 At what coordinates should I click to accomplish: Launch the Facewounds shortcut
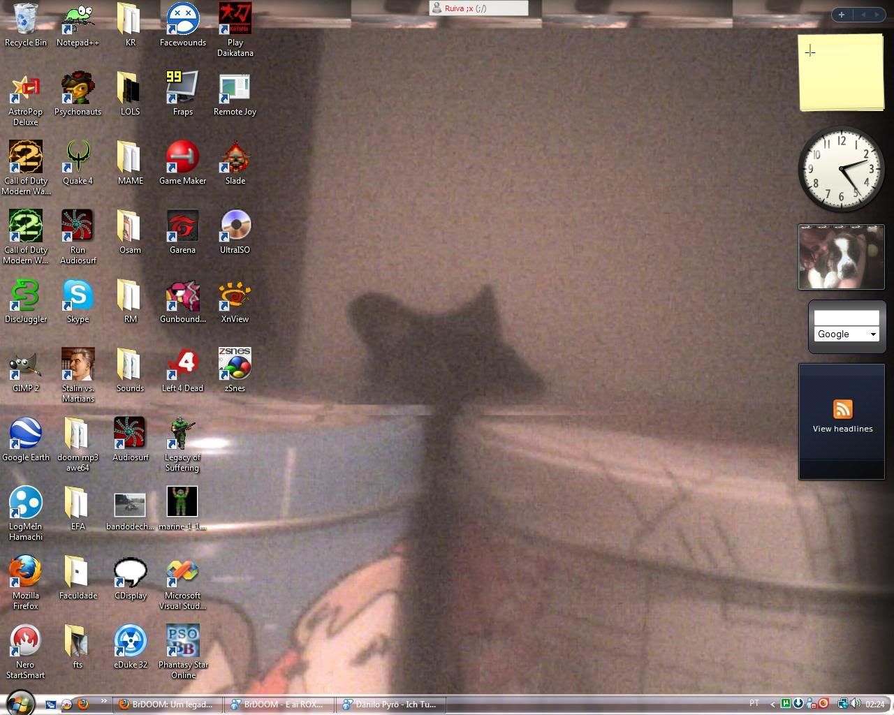point(182,24)
